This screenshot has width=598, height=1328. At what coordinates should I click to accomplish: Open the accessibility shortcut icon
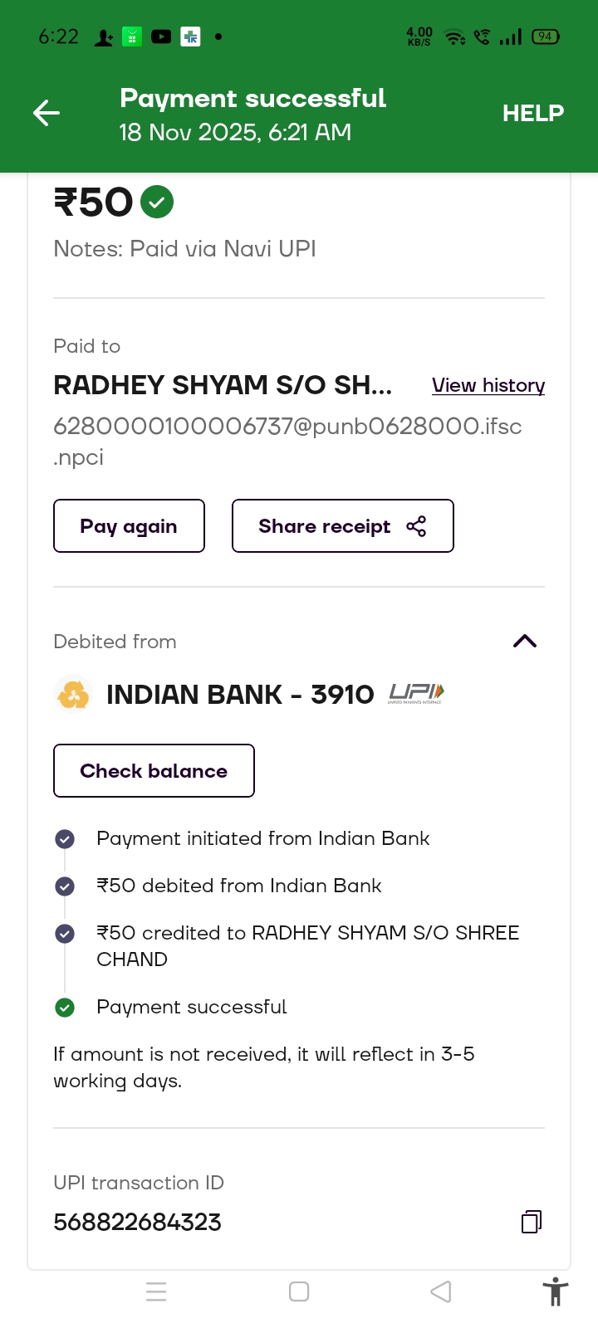coord(555,1291)
